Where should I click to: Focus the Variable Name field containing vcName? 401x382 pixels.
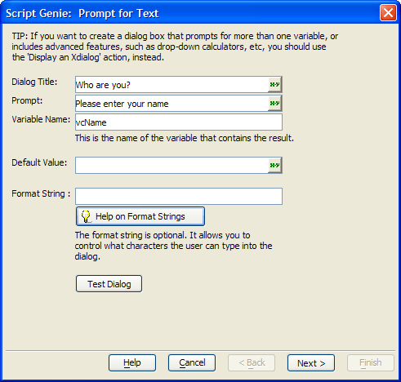[x=179, y=122]
